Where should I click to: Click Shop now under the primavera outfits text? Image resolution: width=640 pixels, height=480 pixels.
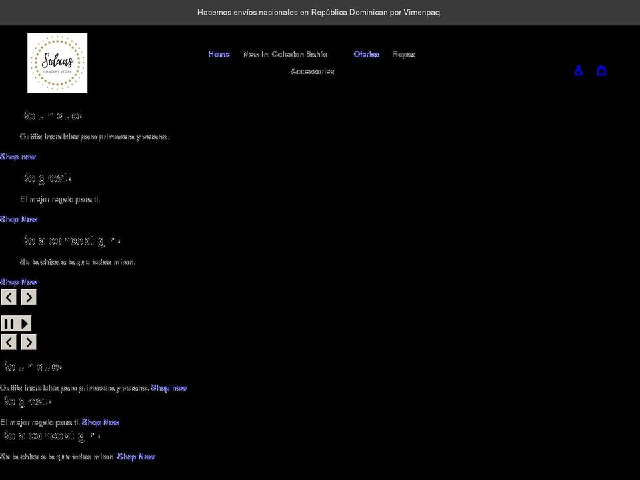(17, 157)
